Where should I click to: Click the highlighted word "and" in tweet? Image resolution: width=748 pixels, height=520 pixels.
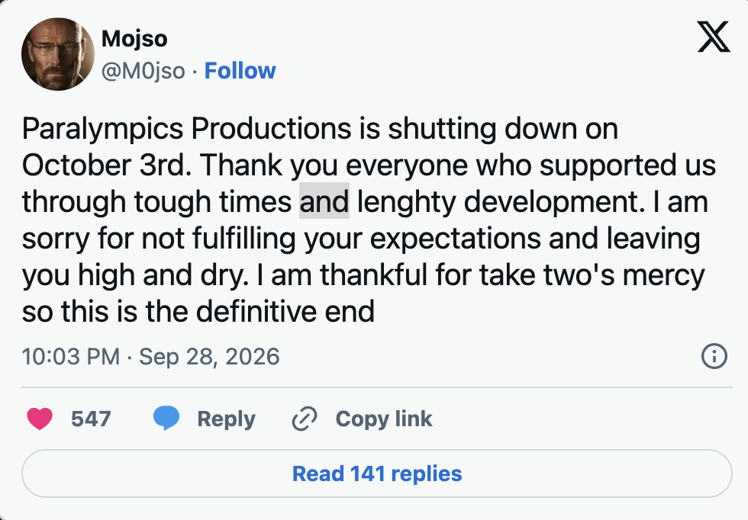click(324, 201)
